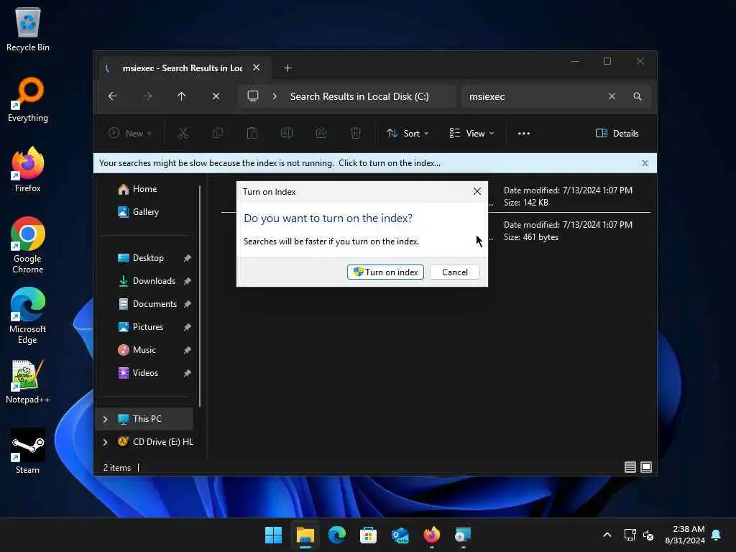Click the Cut scissors icon
Image resolution: width=736 pixels, height=552 pixels.
click(x=183, y=133)
